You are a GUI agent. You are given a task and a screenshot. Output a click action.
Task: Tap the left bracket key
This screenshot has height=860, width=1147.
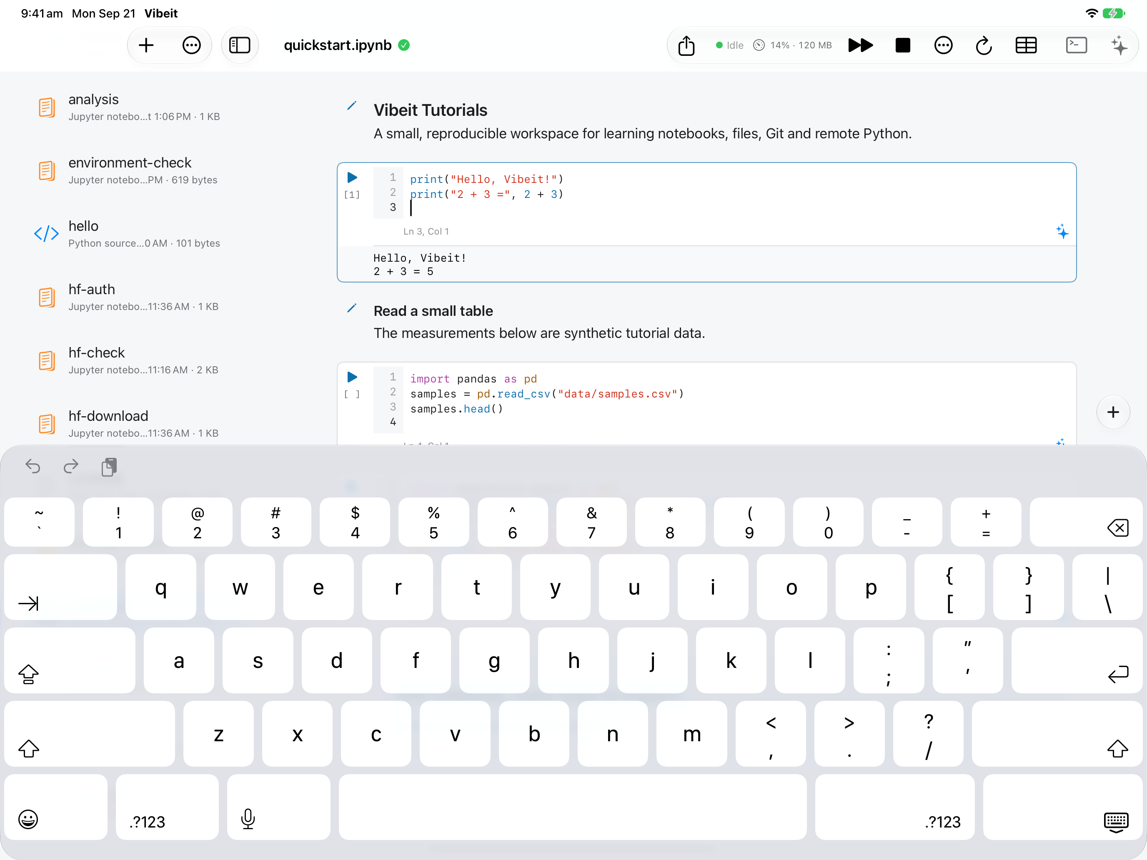949,587
